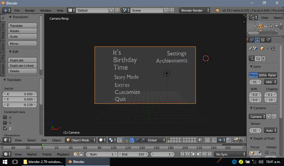The height and width of the screenshot is (166, 284).
Task: Open the timeline Marker menu
Action: click(32, 154)
